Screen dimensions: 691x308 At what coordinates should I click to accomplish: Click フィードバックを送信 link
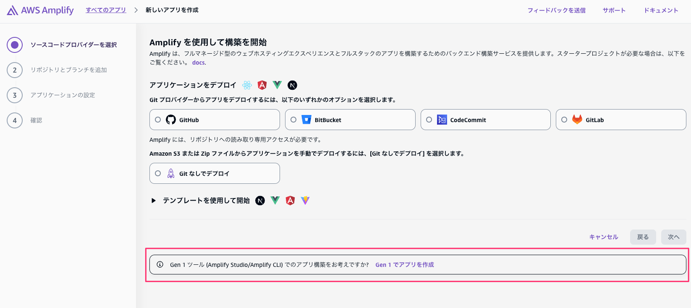coord(556,10)
